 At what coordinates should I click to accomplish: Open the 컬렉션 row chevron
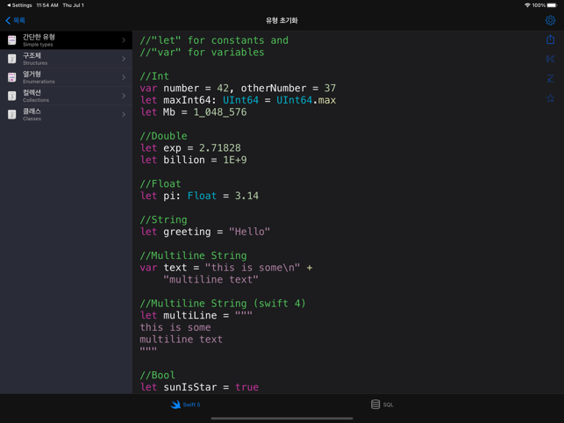[124, 96]
